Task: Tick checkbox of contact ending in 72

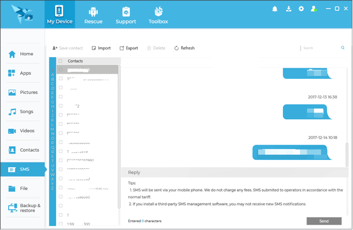Action: (61, 106)
